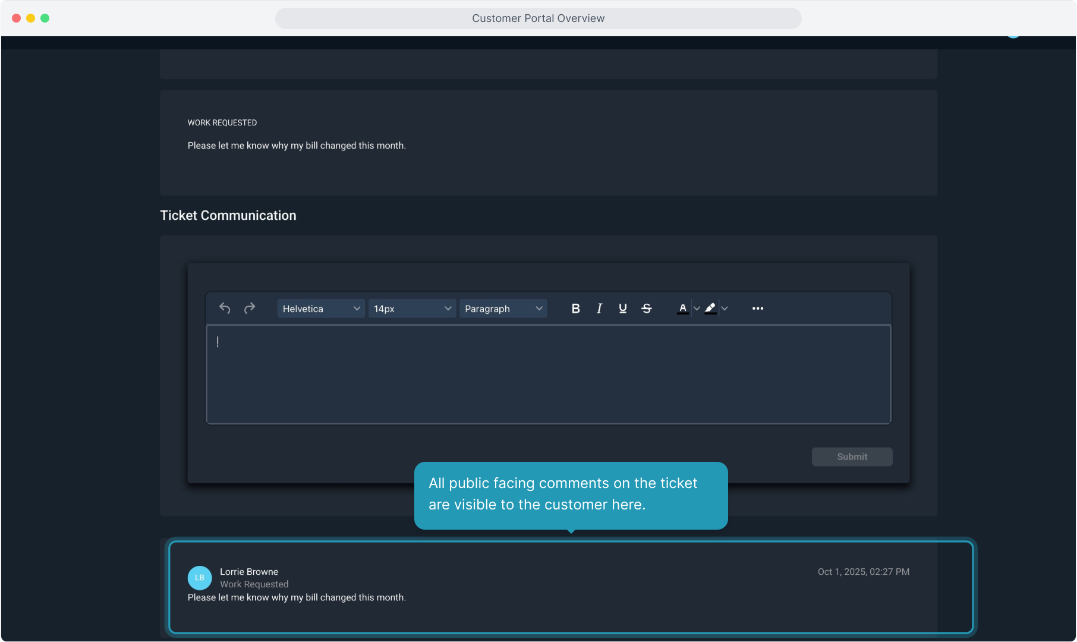Click the LB avatar for Lorrie Browne
Viewport: 1077px width, 642px height.
[200, 578]
